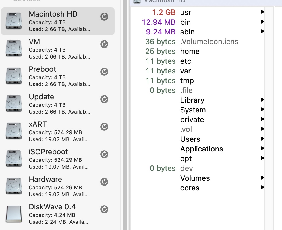Screen dimensions: 282x230
Task: Click the VM drive icon
Action: tap(14, 48)
